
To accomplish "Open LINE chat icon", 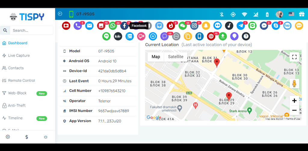I will 252,26.
